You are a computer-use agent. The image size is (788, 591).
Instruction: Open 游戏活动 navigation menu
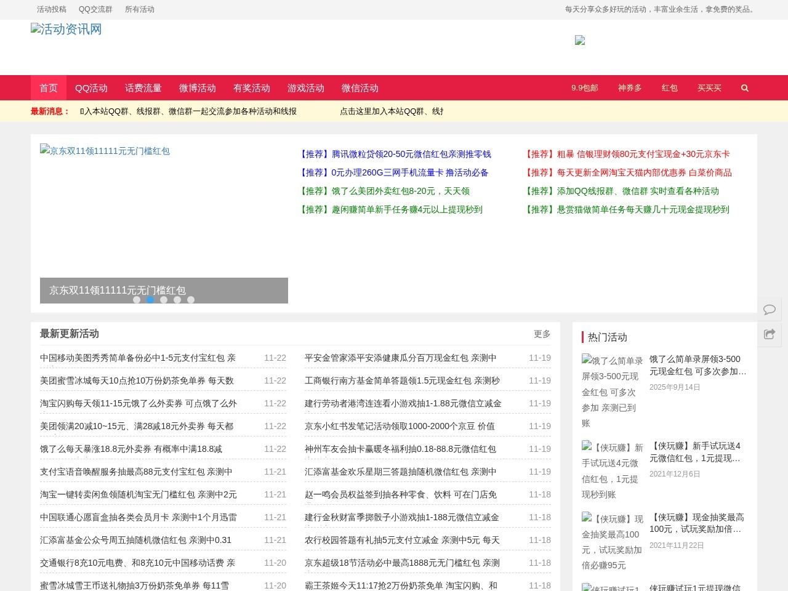pos(306,88)
